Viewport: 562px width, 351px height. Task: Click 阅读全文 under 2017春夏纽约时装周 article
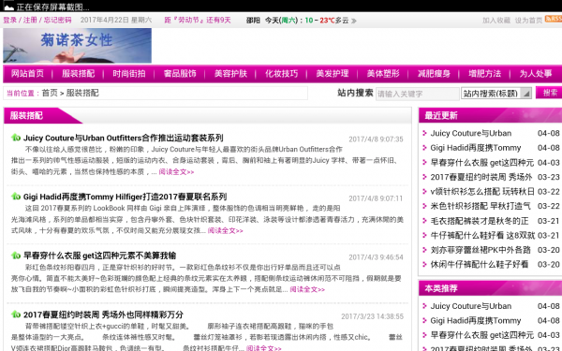coord(263,348)
